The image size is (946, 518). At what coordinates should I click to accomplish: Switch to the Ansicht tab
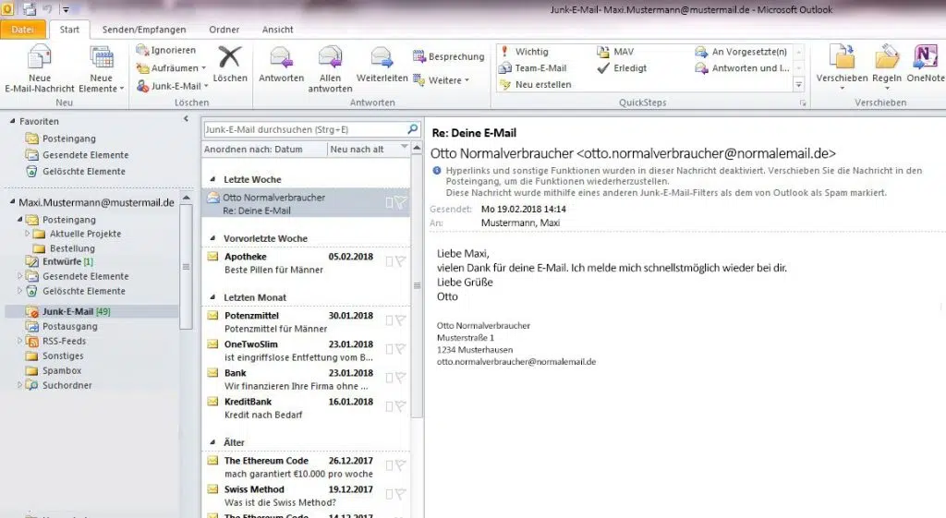click(277, 30)
